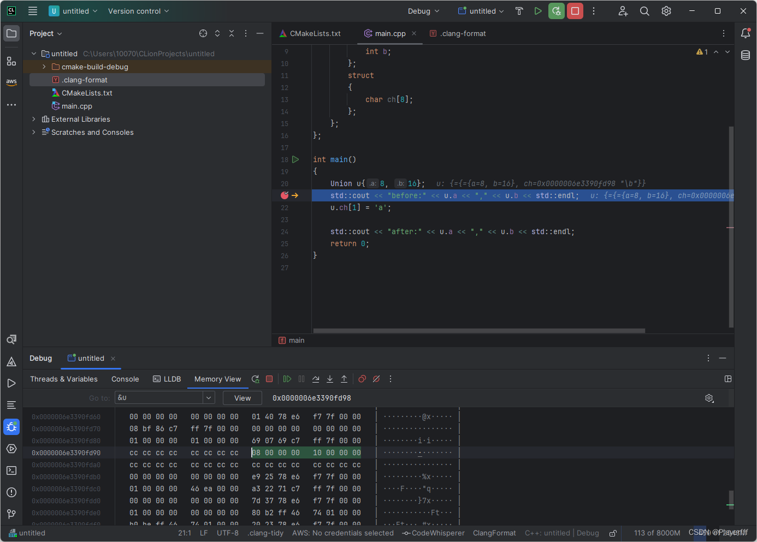Image resolution: width=757 pixels, height=542 pixels.
Task: Click the warning count indicator in editor
Action: pos(702,52)
